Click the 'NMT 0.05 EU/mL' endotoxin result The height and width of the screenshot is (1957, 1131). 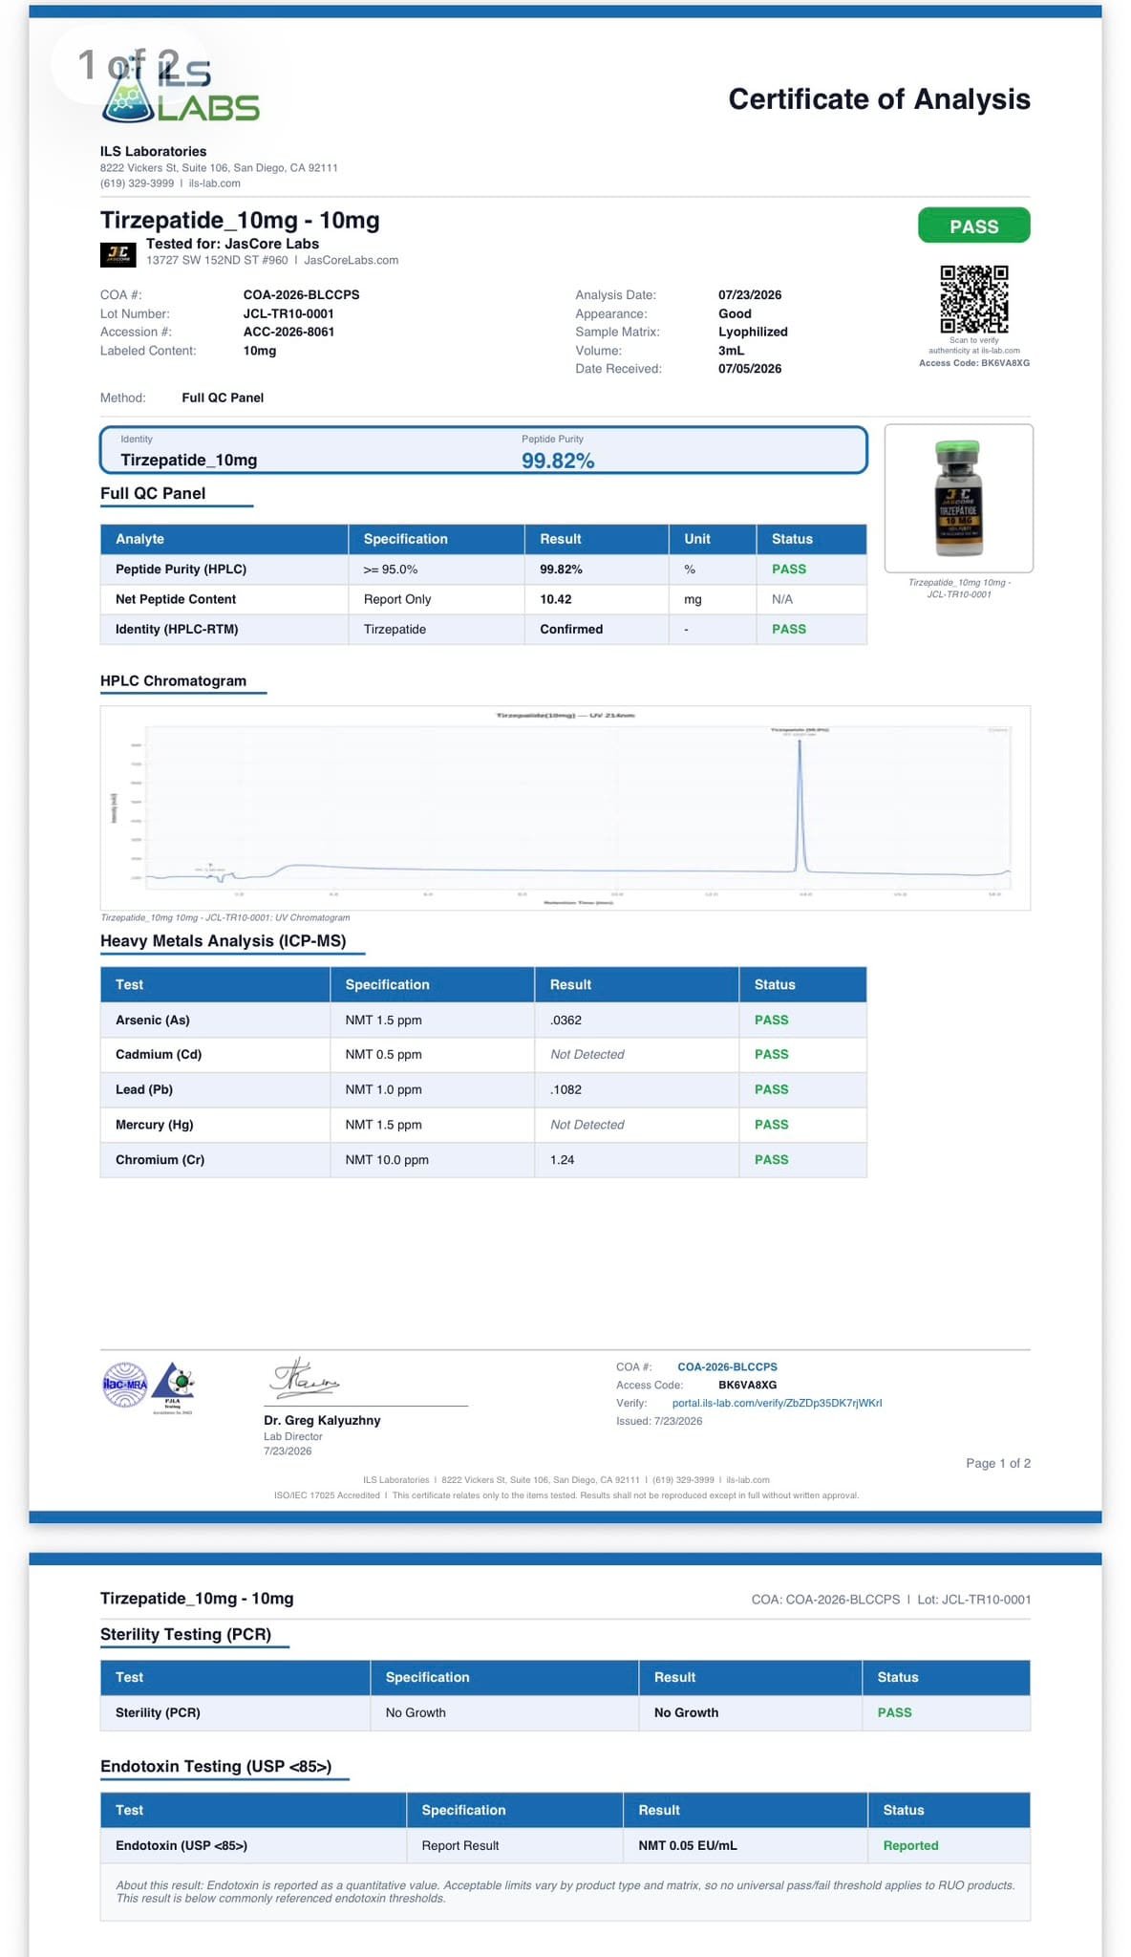tap(688, 1845)
